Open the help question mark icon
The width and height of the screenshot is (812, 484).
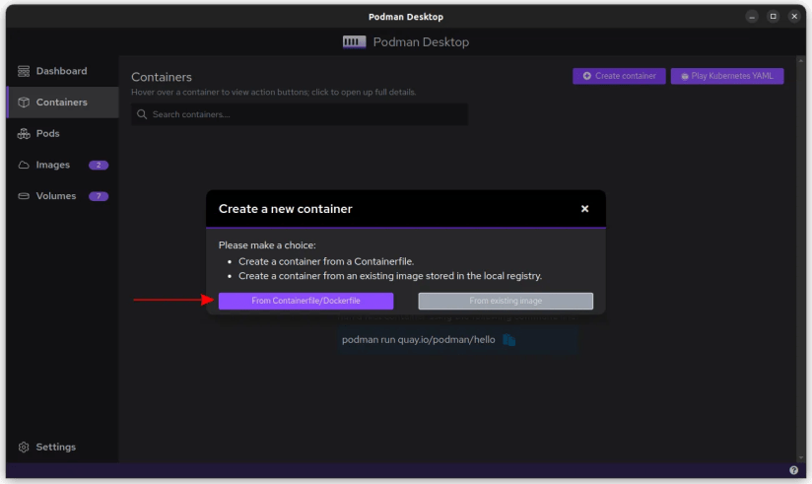click(793, 470)
